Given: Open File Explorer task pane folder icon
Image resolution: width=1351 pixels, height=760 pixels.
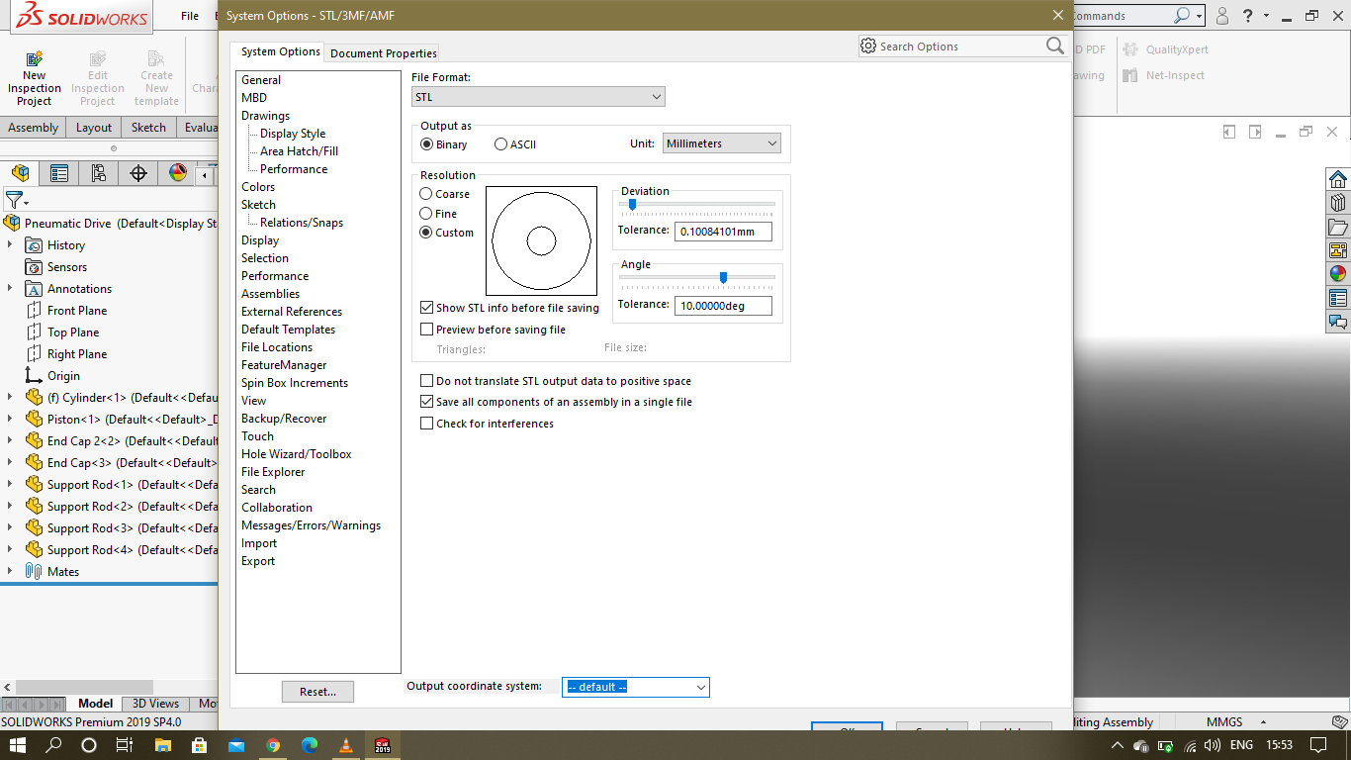Looking at the screenshot, I should [1338, 227].
